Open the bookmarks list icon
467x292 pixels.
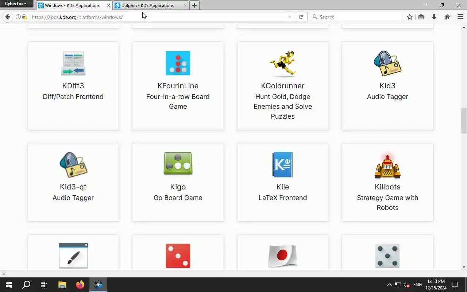421,17
